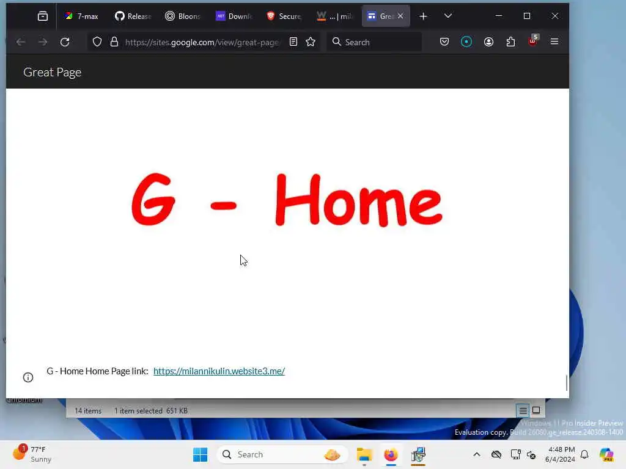Go back one page
Image resolution: width=626 pixels, height=469 pixels.
tap(21, 42)
